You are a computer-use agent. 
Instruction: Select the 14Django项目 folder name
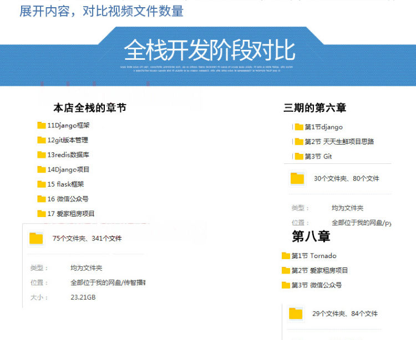(x=68, y=169)
